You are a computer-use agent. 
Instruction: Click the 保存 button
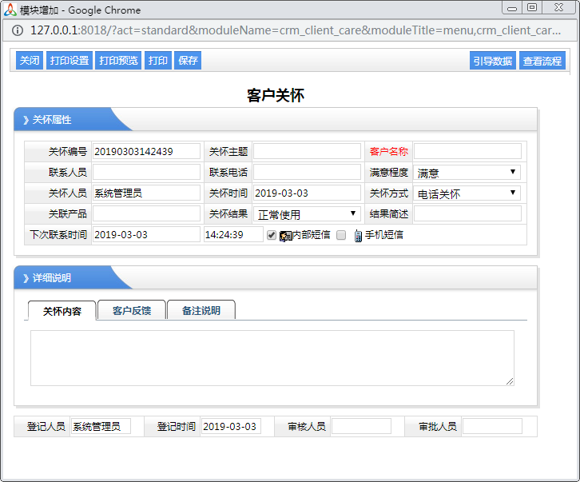pyautogui.click(x=188, y=61)
